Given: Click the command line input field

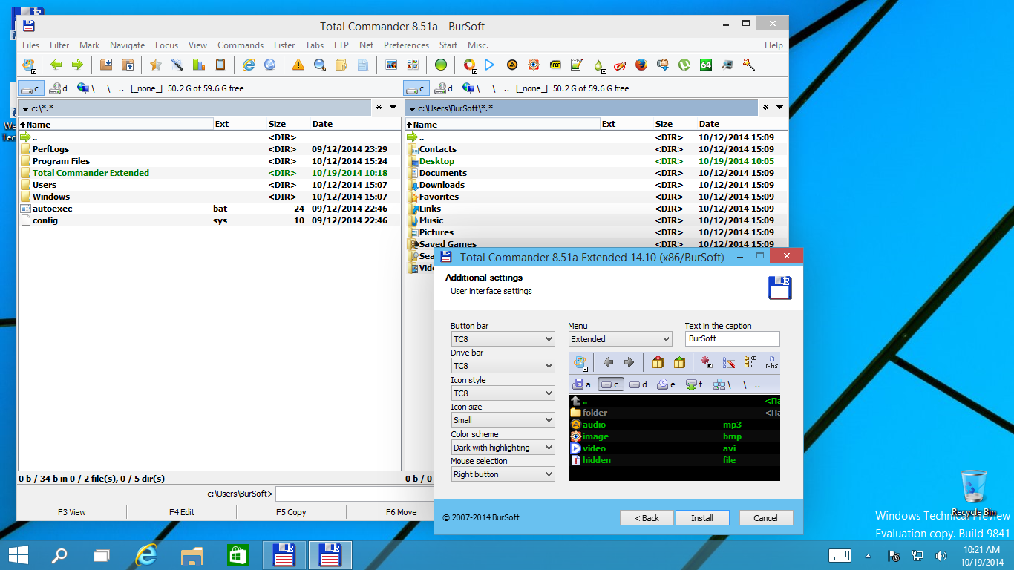Looking at the screenshot, I should (x=355, y=494).
